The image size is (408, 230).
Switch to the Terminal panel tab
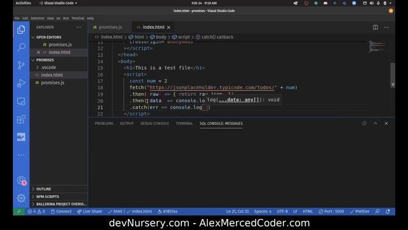coord(184,123)
